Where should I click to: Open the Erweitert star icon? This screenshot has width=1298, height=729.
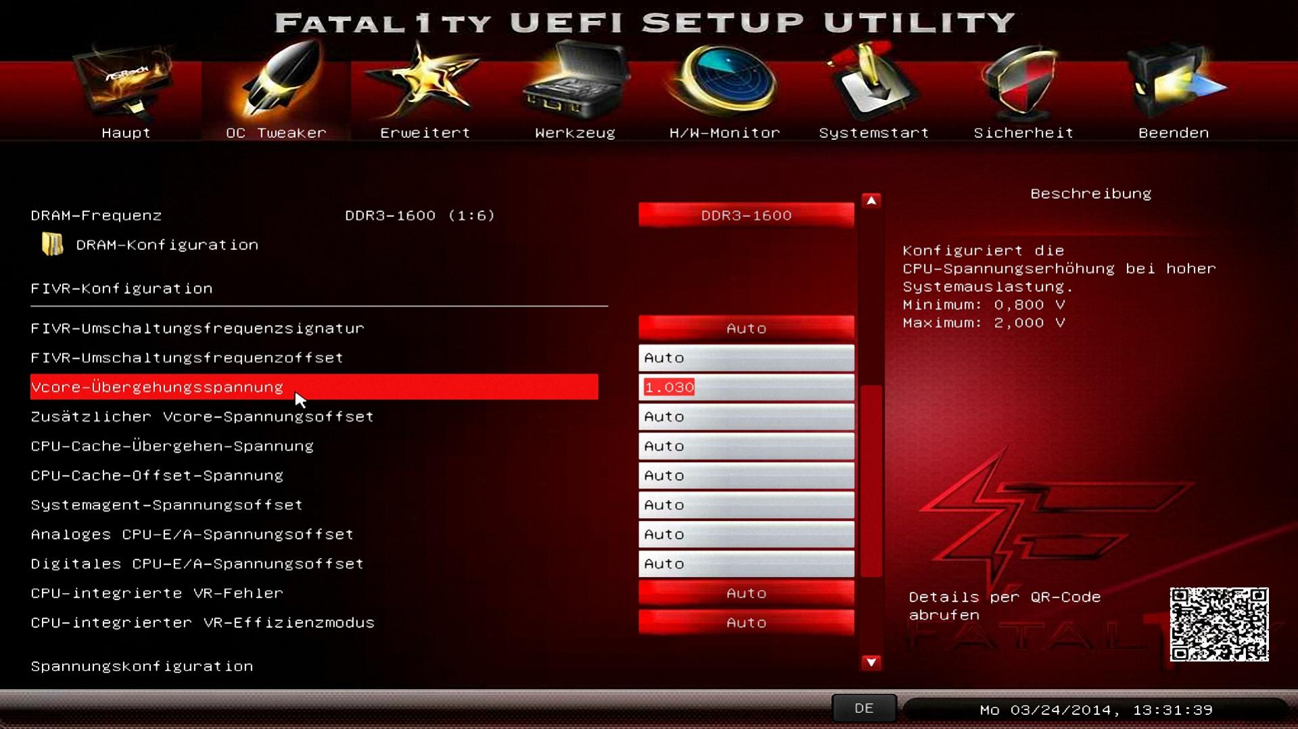click(425, 80)
